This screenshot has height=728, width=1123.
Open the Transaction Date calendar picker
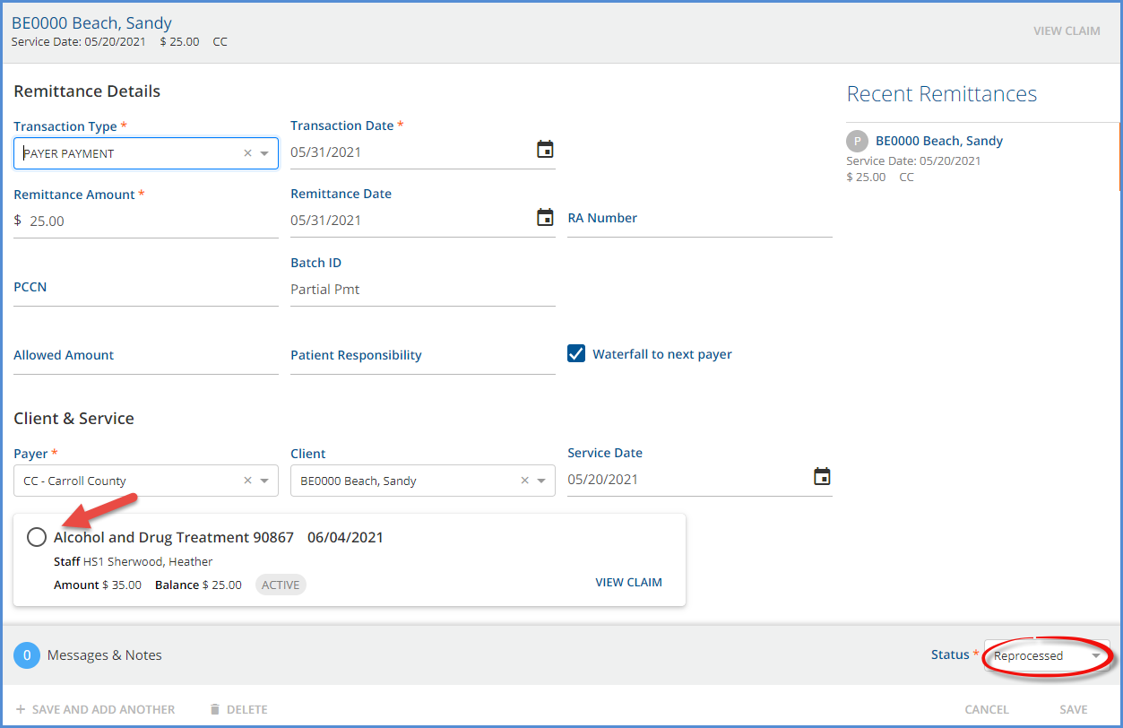pyautogui.click(x=545, y=149)
